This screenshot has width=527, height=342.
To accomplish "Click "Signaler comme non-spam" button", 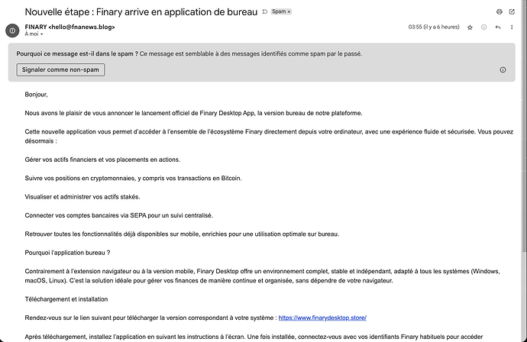I will [60, 70].
